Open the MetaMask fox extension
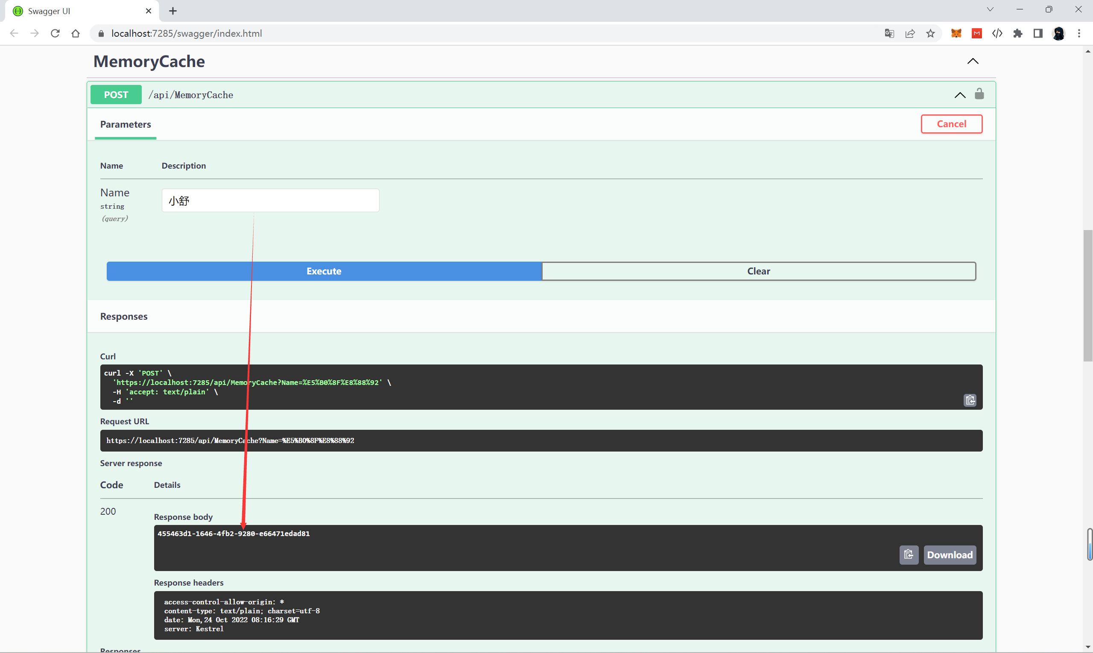 [956, 33]
